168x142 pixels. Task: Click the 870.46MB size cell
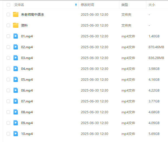(156, 47)
